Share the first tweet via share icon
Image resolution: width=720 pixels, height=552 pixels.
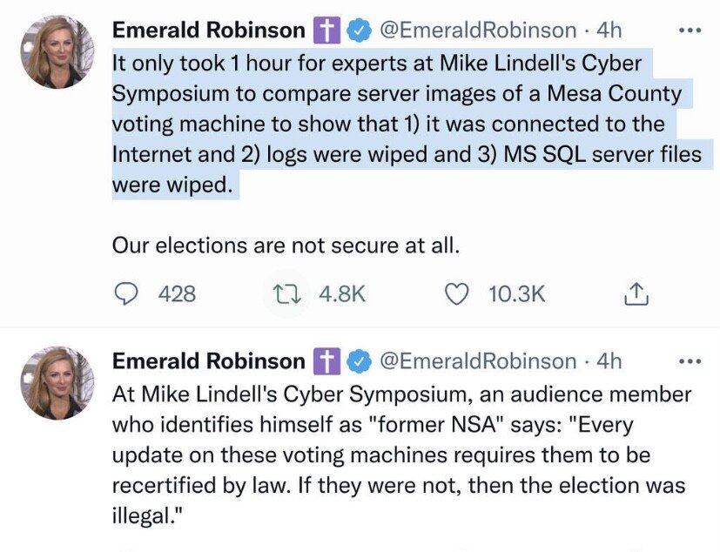click(x=636, y=295)
